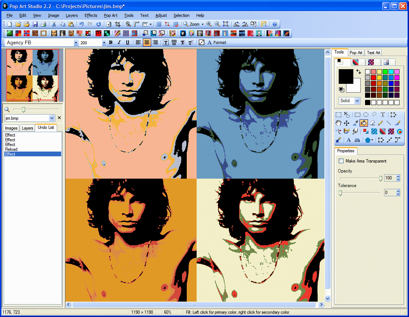Open the jim.bmp image selector dropdown
409x317 pixels.
tap(51, 118)
